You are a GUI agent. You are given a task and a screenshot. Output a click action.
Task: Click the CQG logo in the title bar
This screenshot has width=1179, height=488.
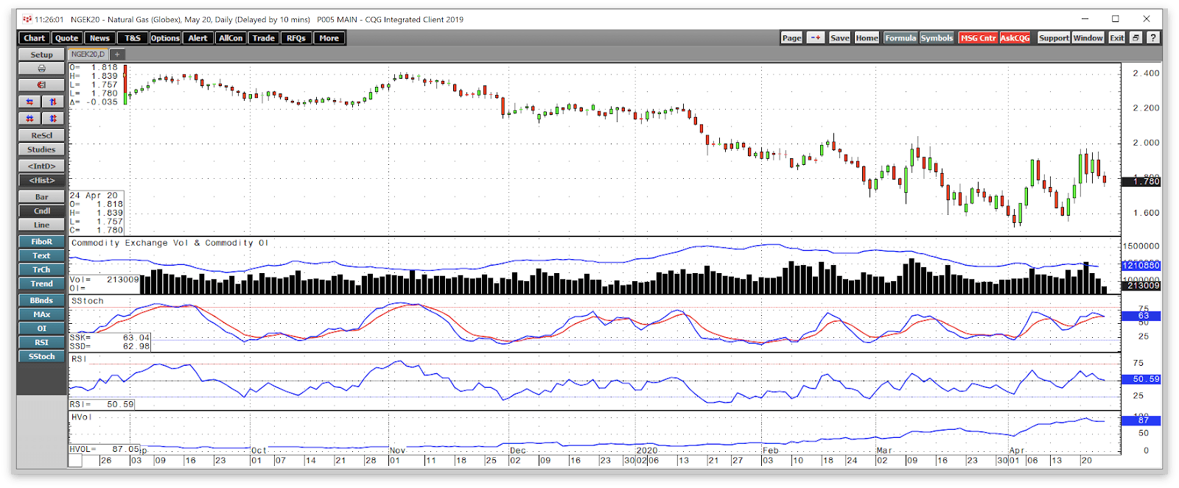point(27,19)
